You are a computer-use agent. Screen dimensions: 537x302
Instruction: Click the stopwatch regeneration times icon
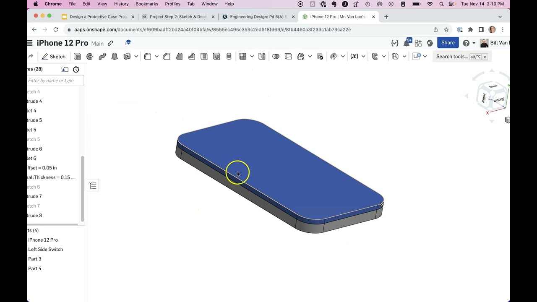[76, 69]
